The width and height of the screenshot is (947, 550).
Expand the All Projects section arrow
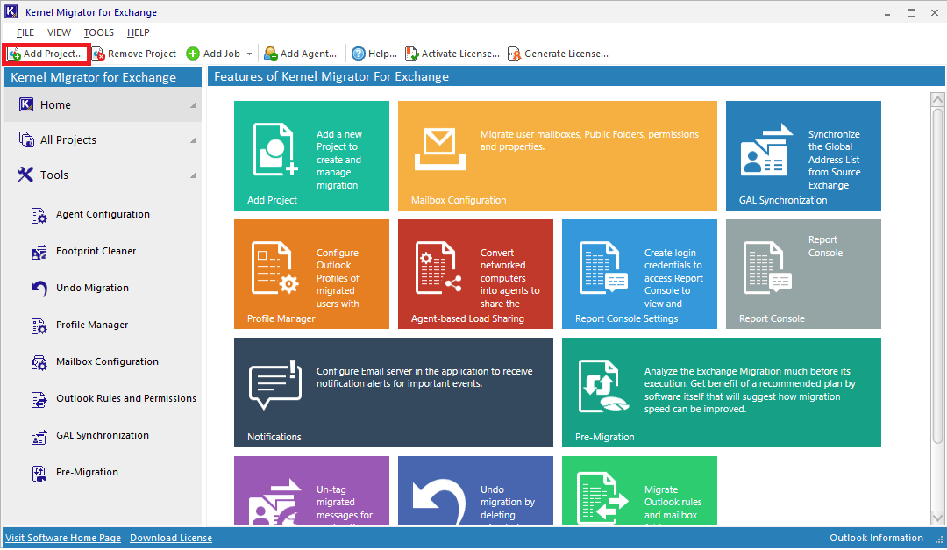pos(193,140)
